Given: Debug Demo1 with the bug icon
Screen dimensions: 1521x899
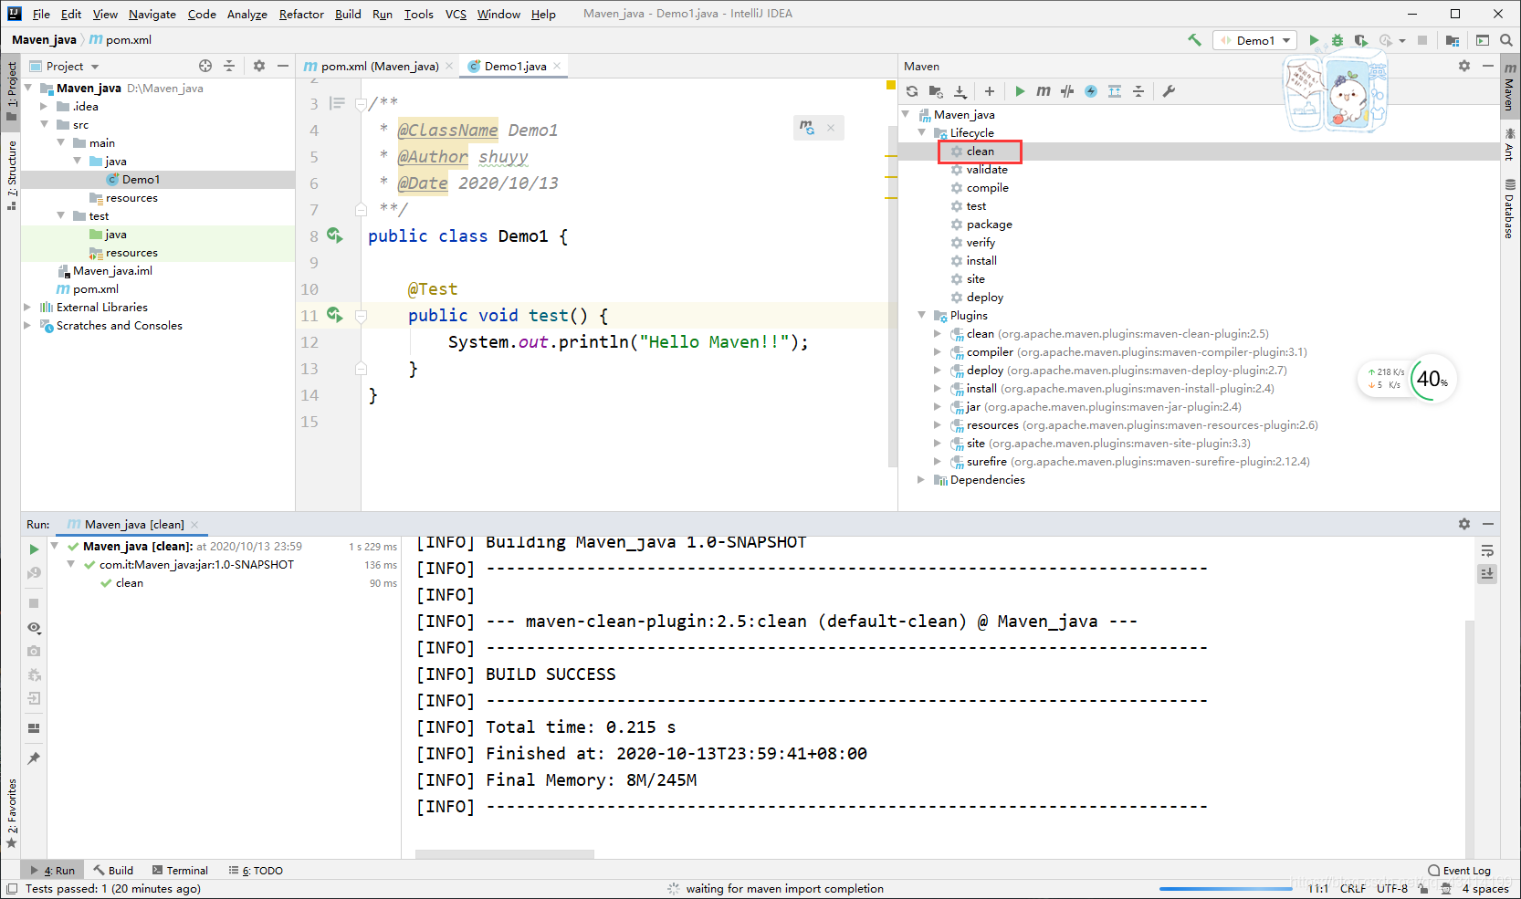Looking at the screenshot, I should [x=1337, y=40].
